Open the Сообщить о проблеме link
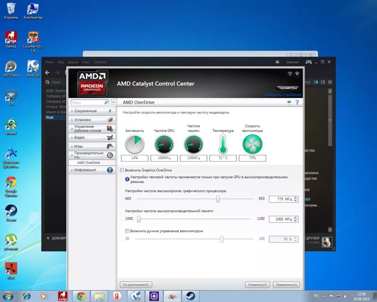 coord(283,94)
